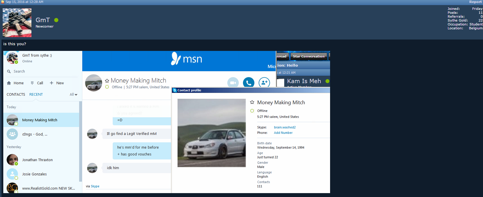Click the Money Making Mitch name in Contact profile
The height and width of the screenshot is (197, 483).
(281, 102)
